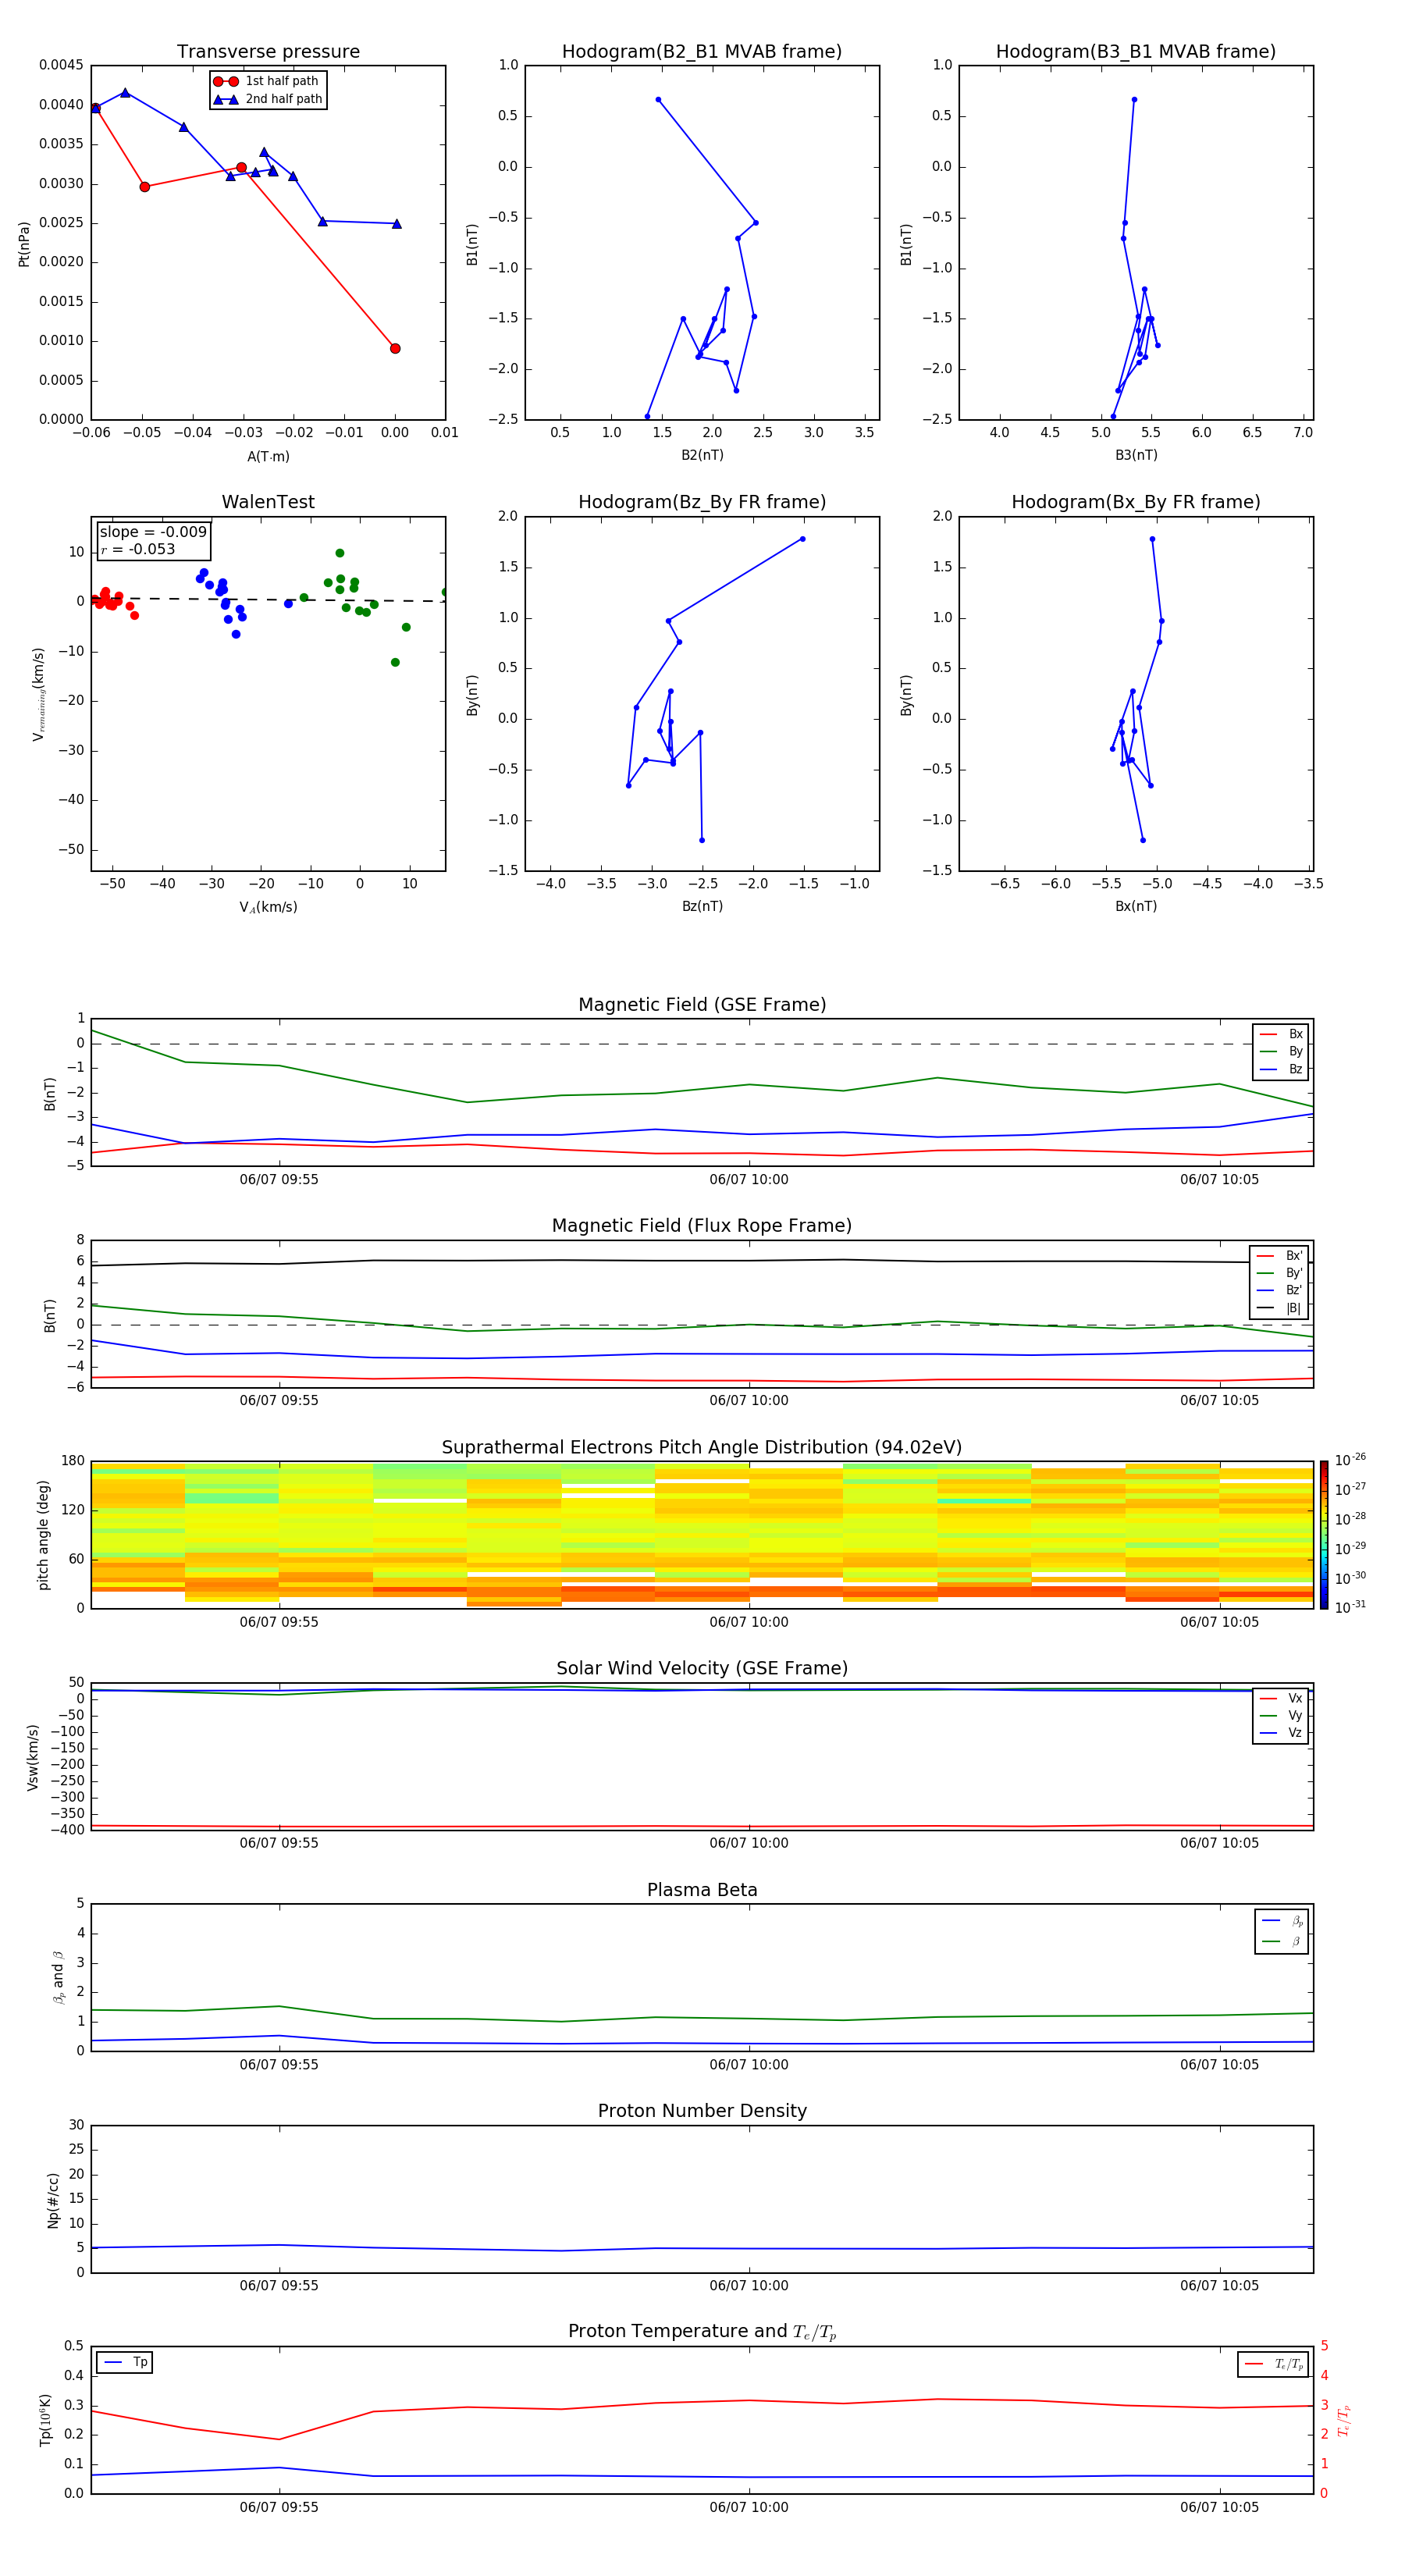Click the 'B2(nT)' x-axis label
The image size is (1405, 2576).
[702, 455]
